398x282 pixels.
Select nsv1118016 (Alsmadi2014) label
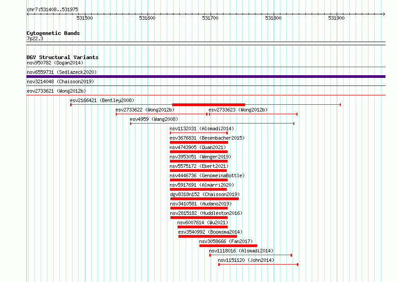pos(241,251)
